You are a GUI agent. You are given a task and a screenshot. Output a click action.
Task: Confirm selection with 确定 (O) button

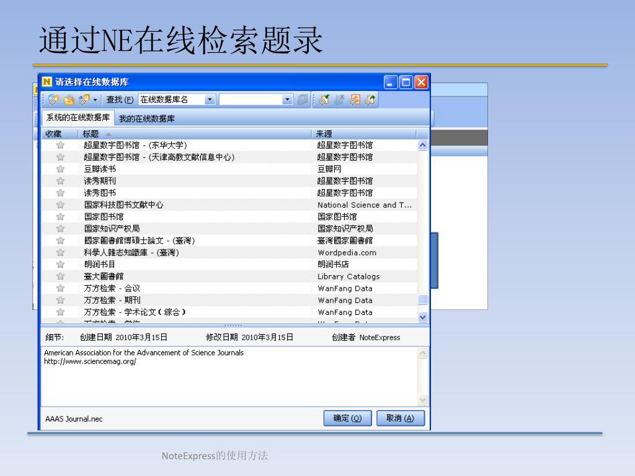[347, 418]
